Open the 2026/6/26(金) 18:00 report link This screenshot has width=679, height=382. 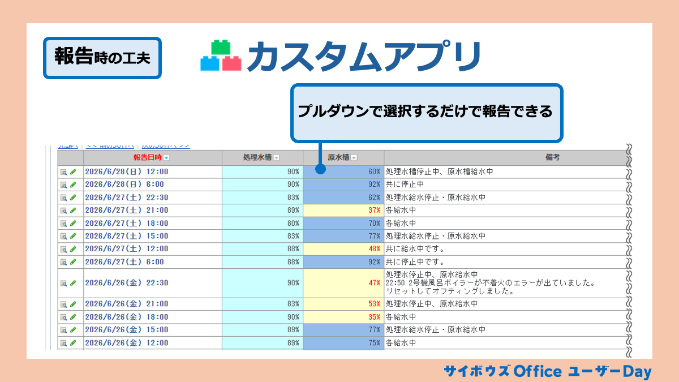(126, 317)
